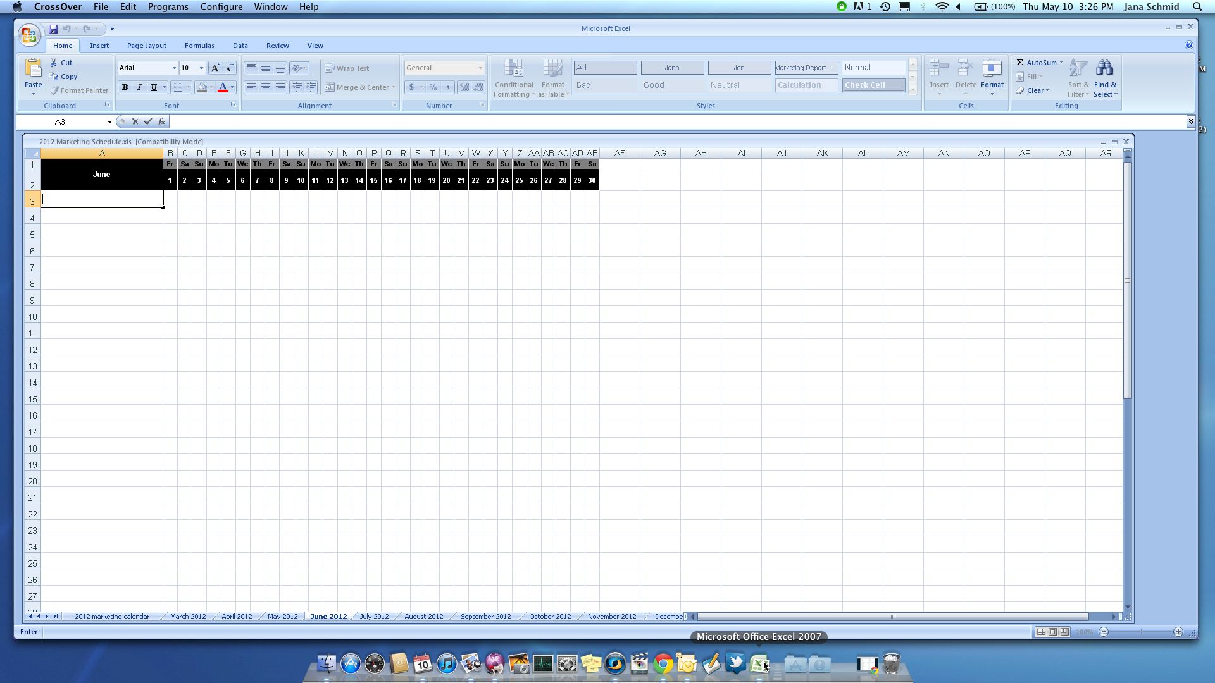
Task: Switch to the Formulas ribbon tab
Action: [x=199, y=46]
